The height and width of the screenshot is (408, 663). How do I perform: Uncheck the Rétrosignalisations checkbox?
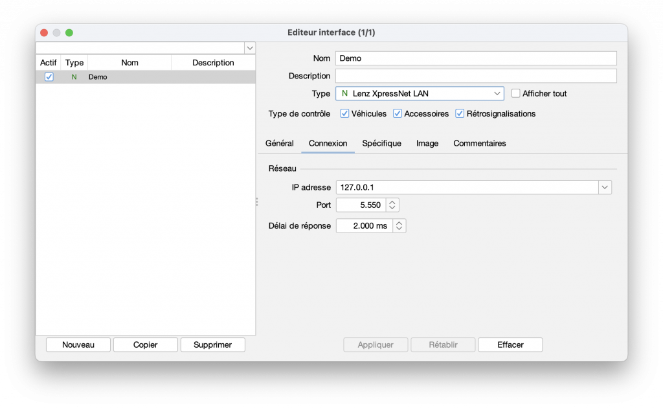(460, 114)
